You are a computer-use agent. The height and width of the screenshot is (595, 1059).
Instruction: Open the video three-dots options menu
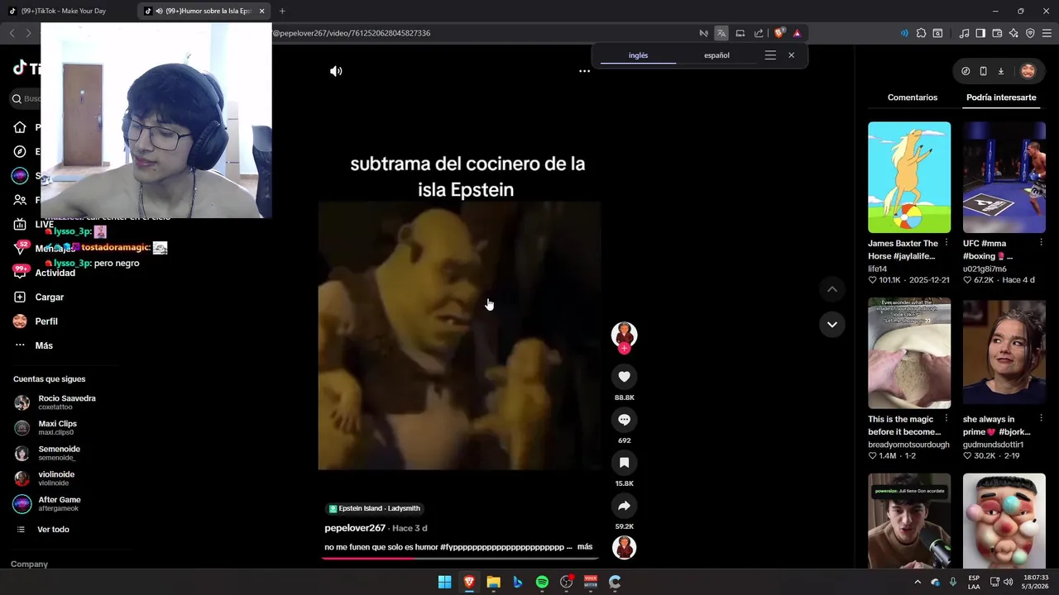[x=584, y=71]
